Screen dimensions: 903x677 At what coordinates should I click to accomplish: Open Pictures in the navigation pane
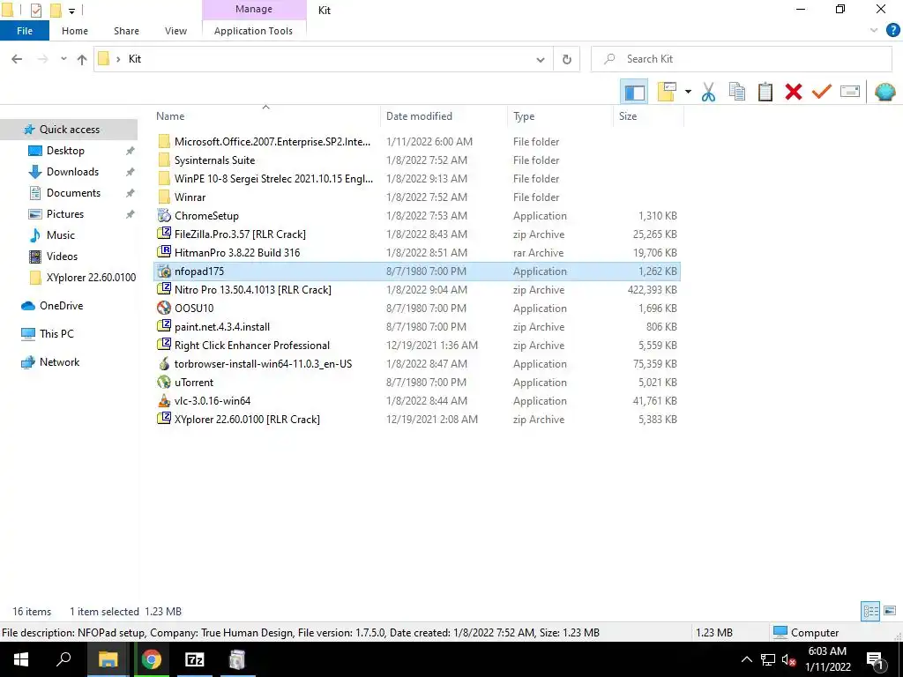tap(64, 214)
